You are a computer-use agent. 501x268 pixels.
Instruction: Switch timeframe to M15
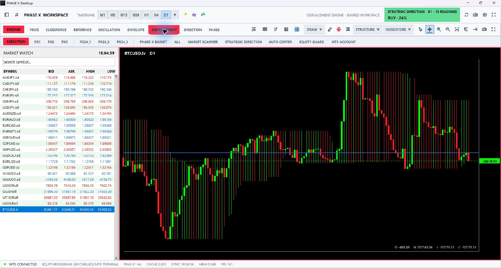click(x=124, y=15)
